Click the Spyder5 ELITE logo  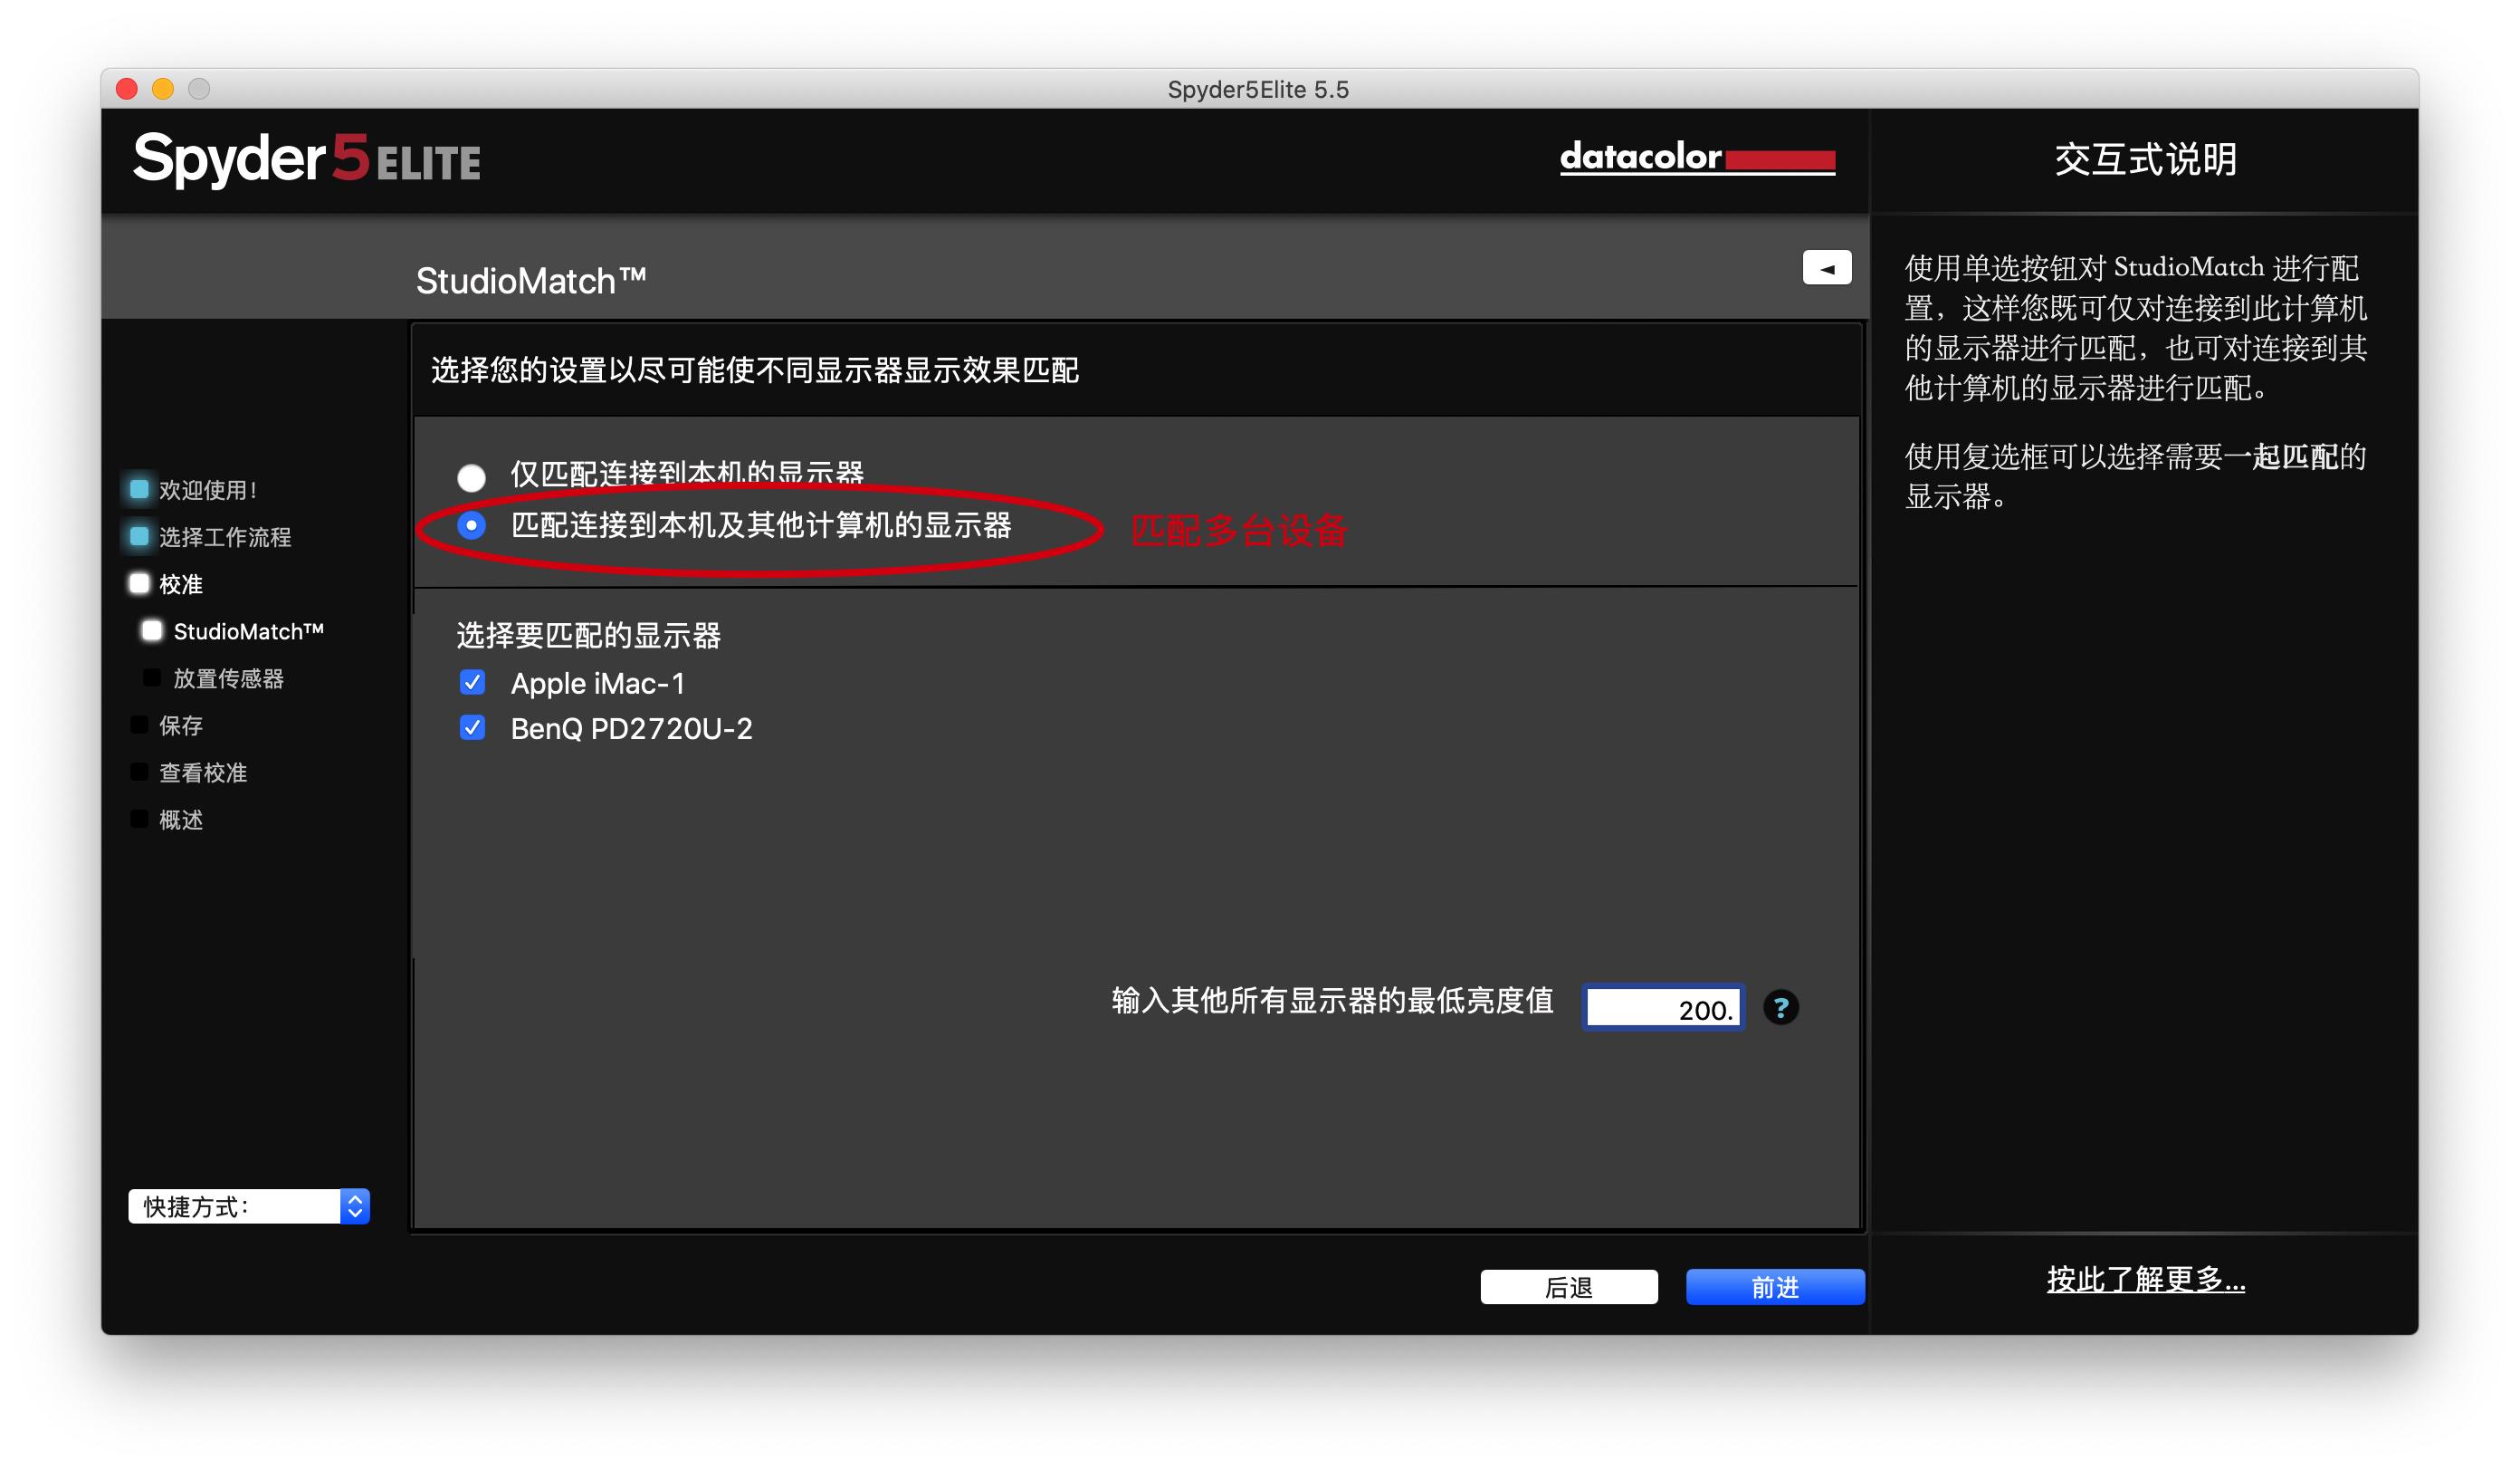[x=307, y=160]
